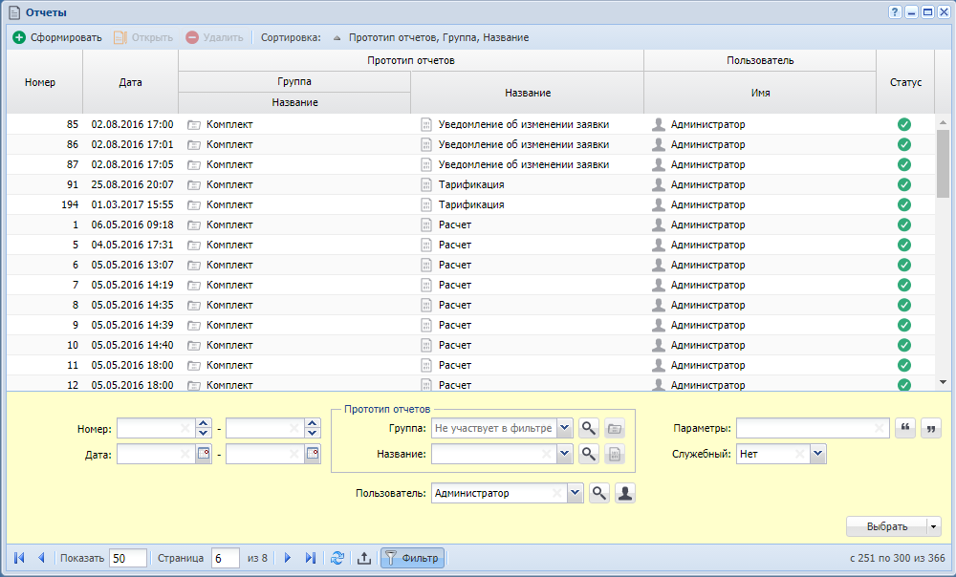956x577 pixels.
Task: Go to last page
Action: click(311, 558)
